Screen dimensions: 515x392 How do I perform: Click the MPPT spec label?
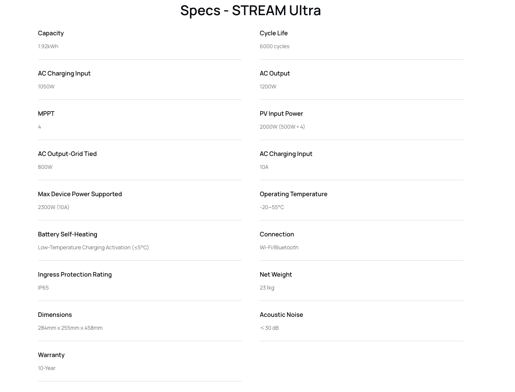point(46,113)
